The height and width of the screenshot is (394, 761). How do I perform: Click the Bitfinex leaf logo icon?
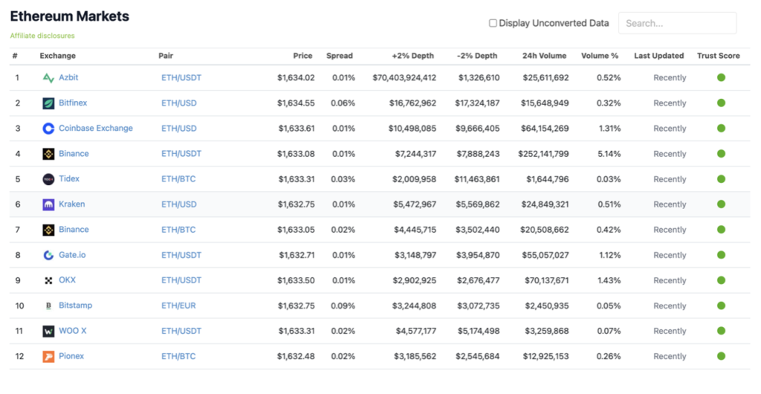(x=48, y=103)
